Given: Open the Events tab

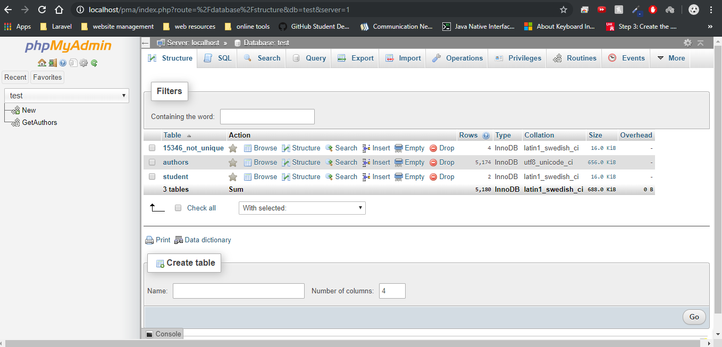Looking at the screenshot, I should coord(626,58).
